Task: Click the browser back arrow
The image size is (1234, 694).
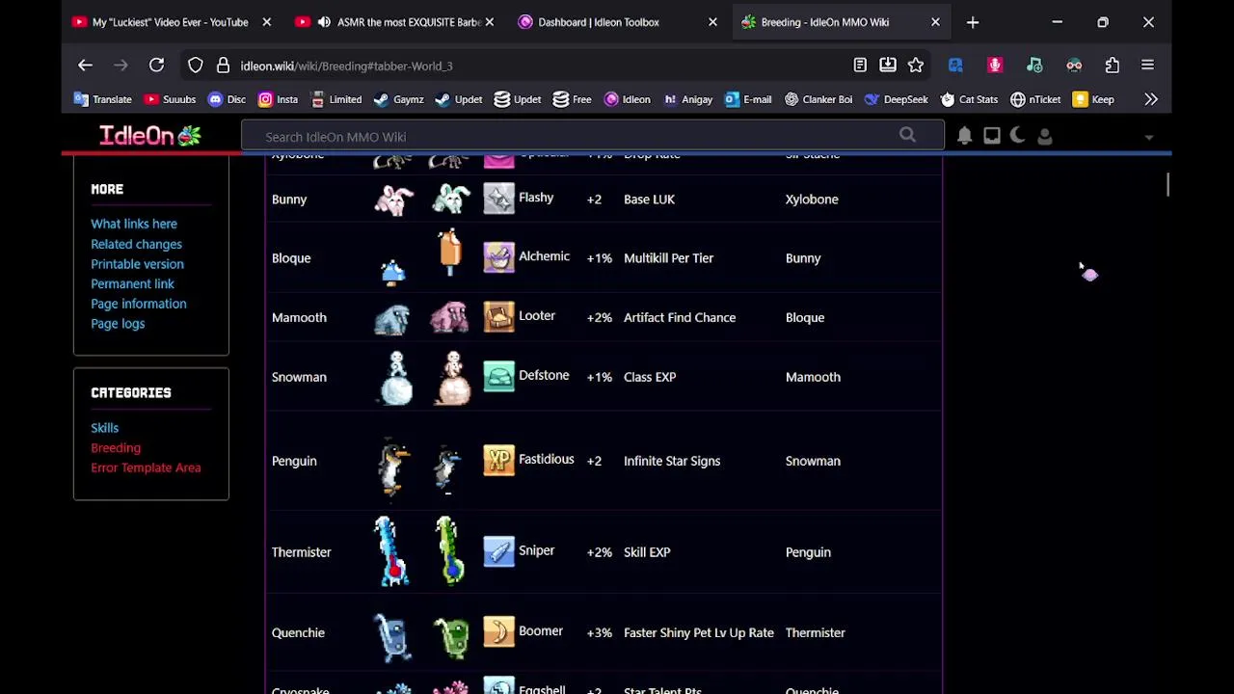Action: tap(85, 66)
